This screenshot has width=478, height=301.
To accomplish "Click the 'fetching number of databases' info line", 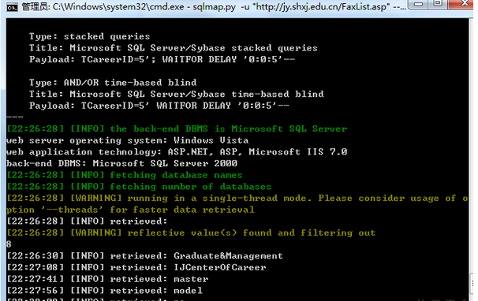I will (139, 187).
